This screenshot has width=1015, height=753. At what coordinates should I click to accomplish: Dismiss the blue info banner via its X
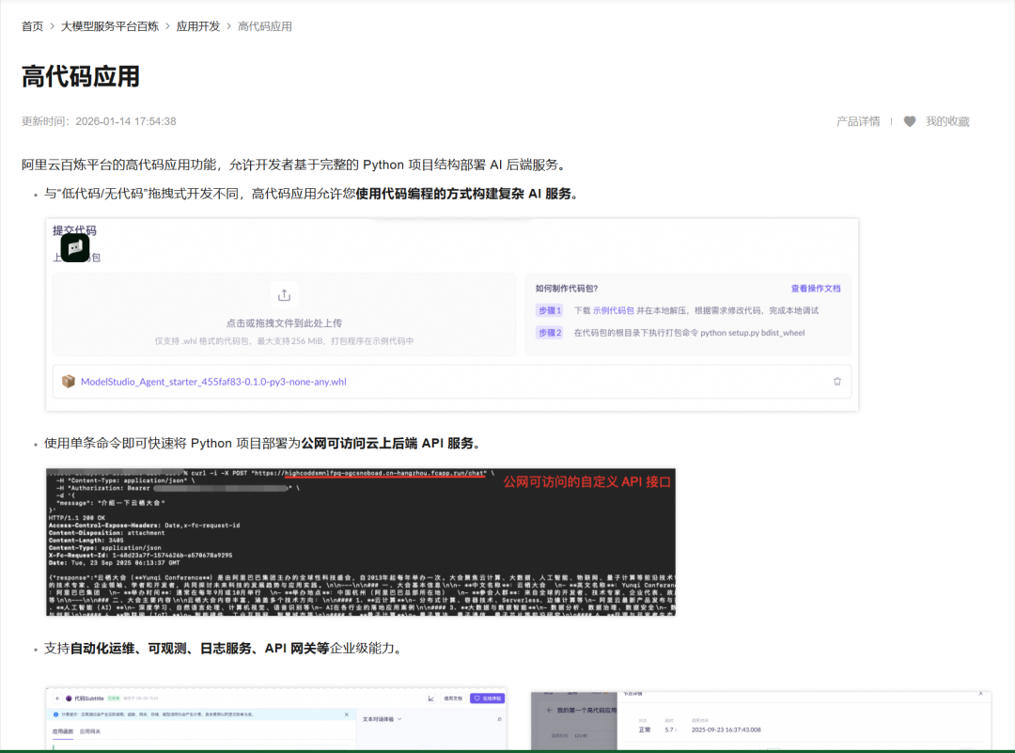click(347, 715)
